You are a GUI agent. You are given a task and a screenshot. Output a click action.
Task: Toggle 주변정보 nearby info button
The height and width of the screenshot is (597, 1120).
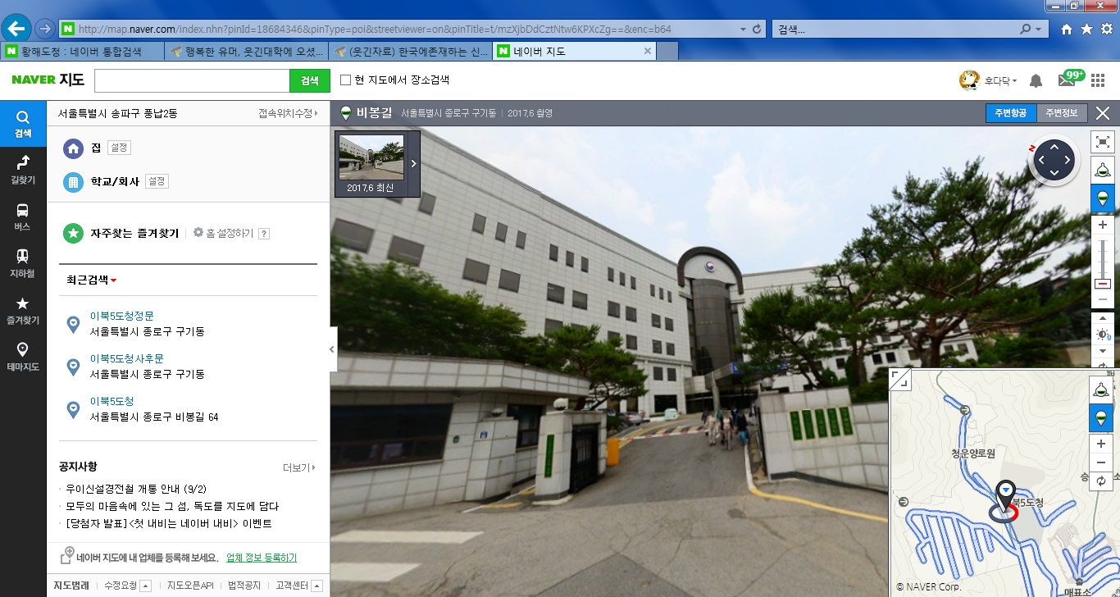pos(1062,113)
